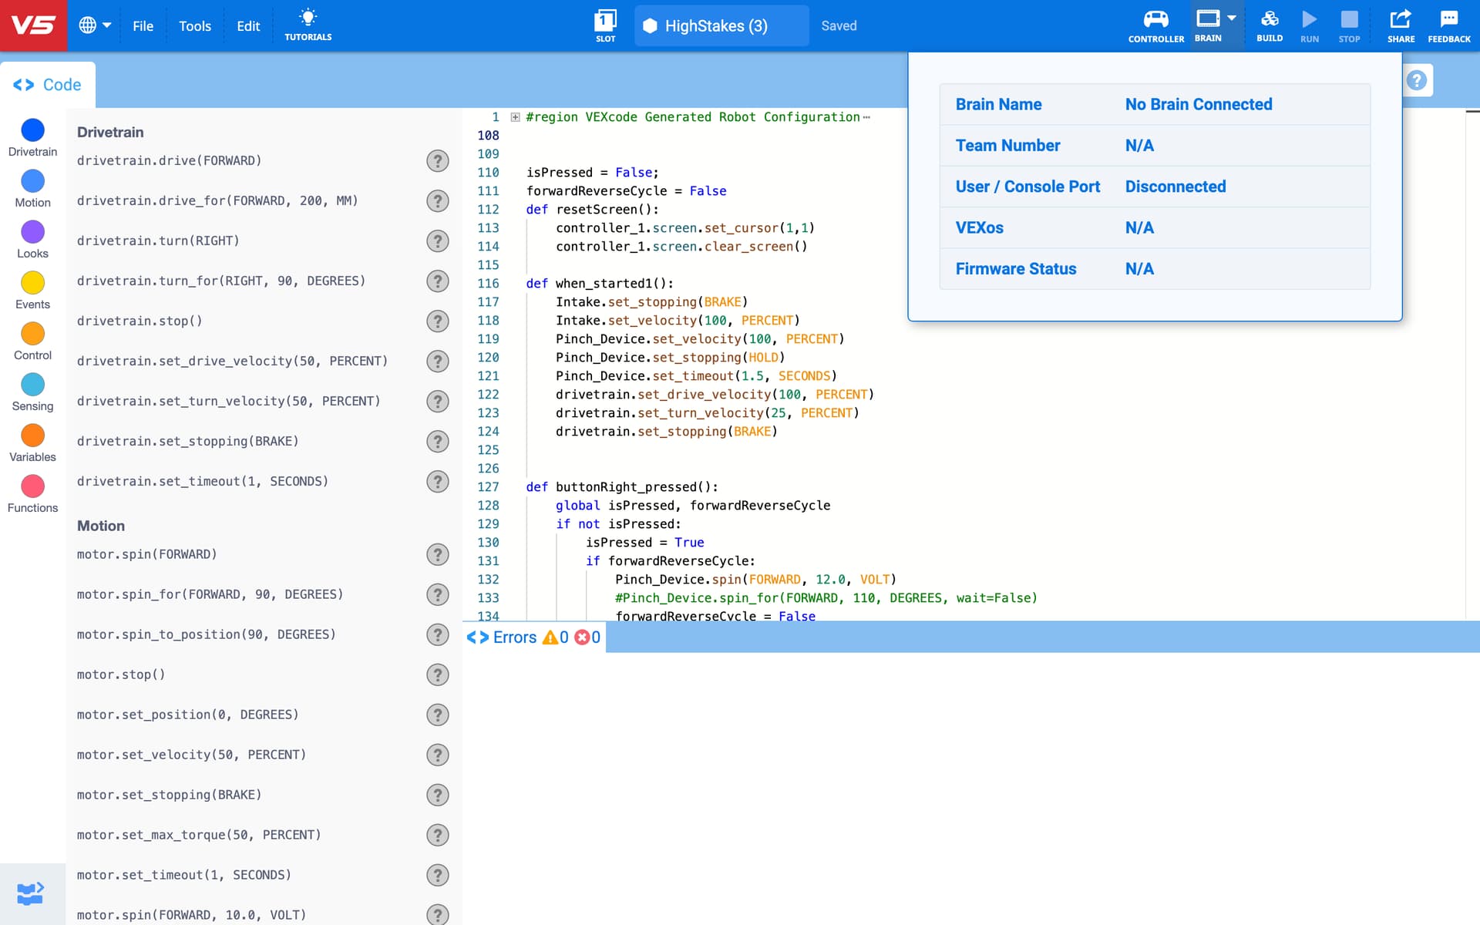The image size is (1480, 925).
Task: Open help for motor.set_timeout
Action: [x=438, y=876]
